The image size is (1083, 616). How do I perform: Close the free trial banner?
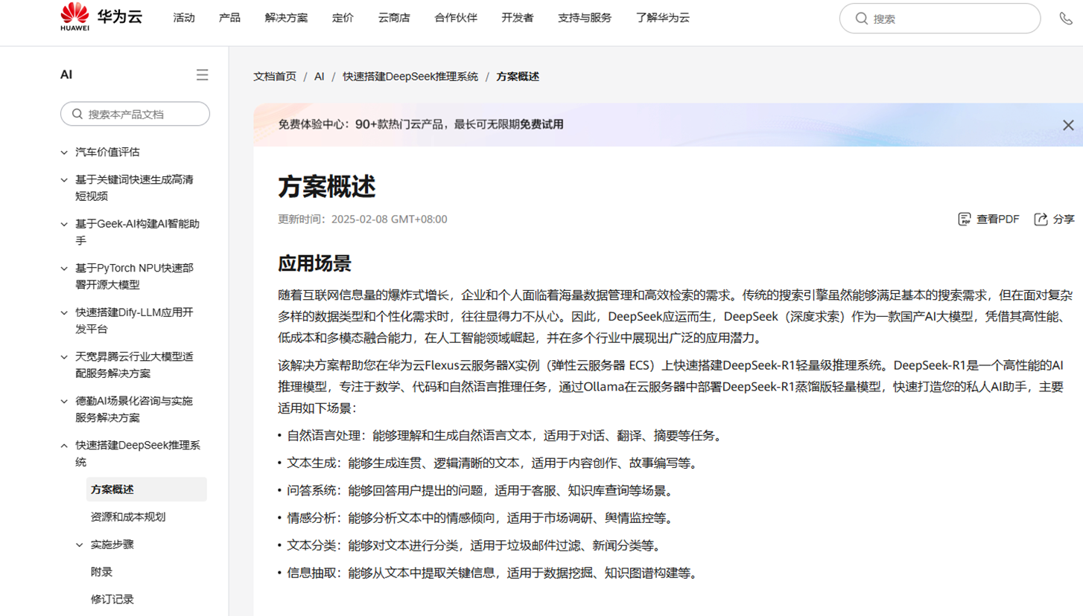point(1068,125)
